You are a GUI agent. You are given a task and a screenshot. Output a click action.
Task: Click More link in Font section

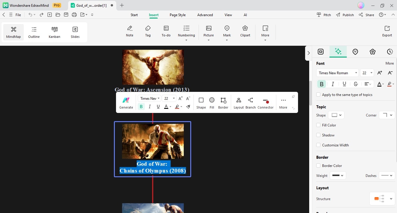[390, 63]
